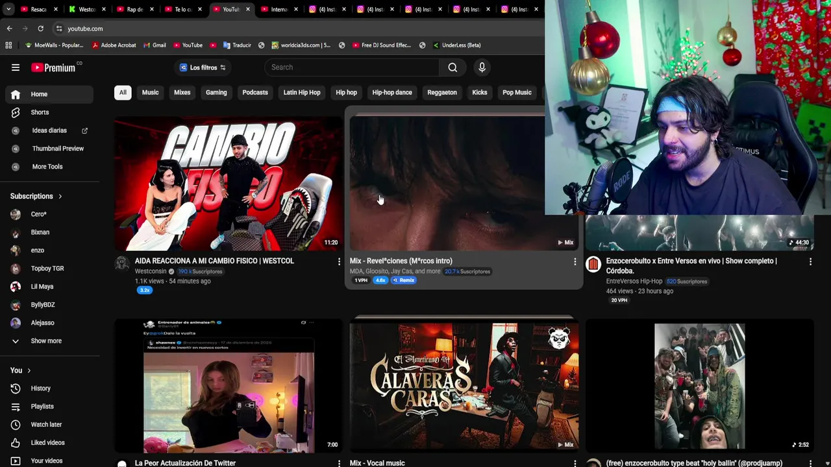Expand Show more subscriptions
Screen dimensions: 831x467
49,341
